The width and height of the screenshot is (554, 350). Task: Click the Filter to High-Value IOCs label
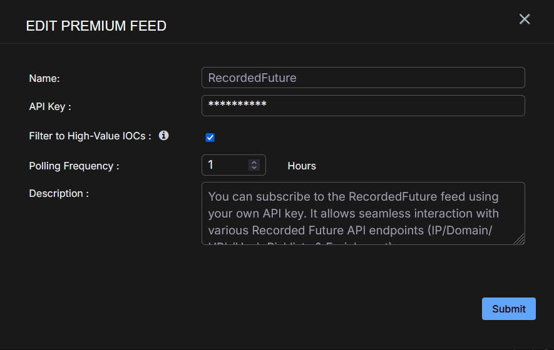[x=90, y=136]
